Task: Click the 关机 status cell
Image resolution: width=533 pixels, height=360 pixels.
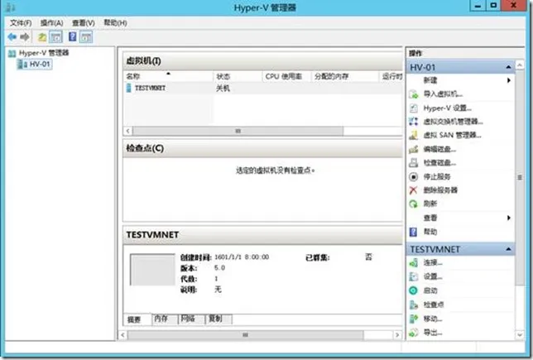Action: pos(223,89)
